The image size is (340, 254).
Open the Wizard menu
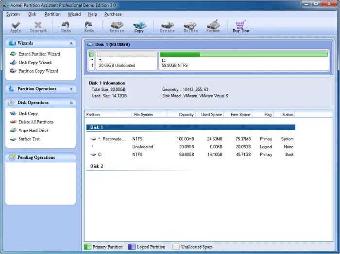tap(74, 14)
